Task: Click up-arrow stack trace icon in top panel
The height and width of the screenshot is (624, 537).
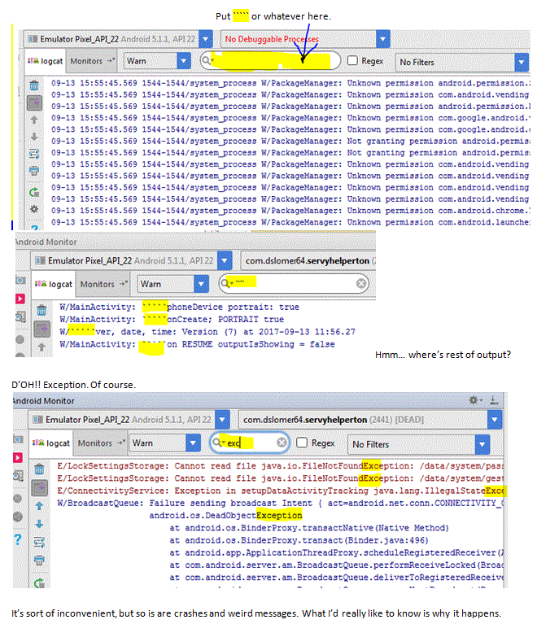Action: point(34,120)
